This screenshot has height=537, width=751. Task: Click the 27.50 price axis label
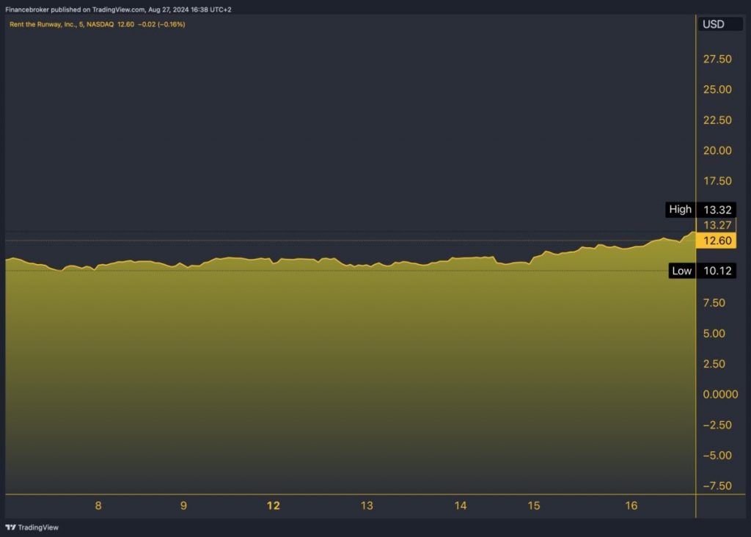[717, 59]
